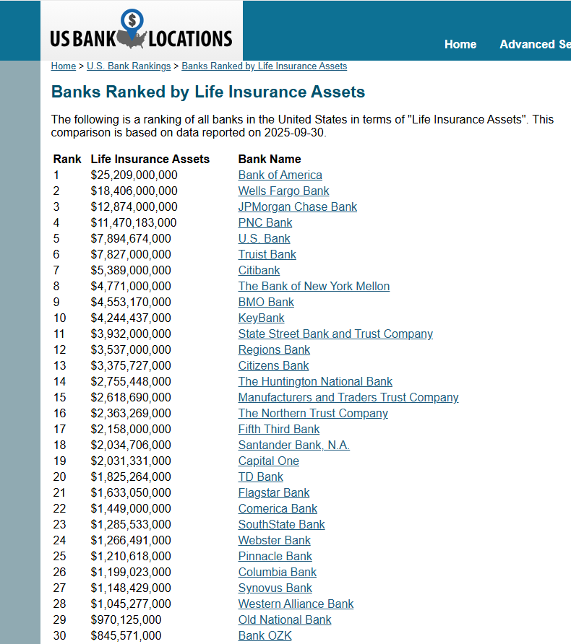Open the Bank of America link

click(280, 175)
